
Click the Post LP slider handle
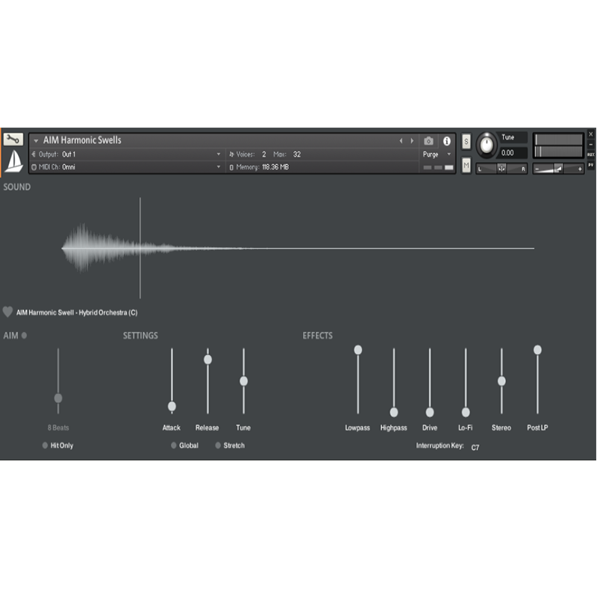[x=537, y=350]
